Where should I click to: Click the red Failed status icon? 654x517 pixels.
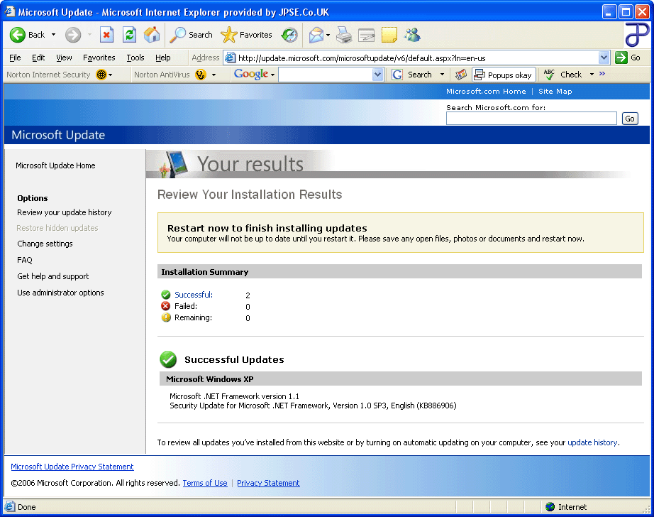coord(165,306)
